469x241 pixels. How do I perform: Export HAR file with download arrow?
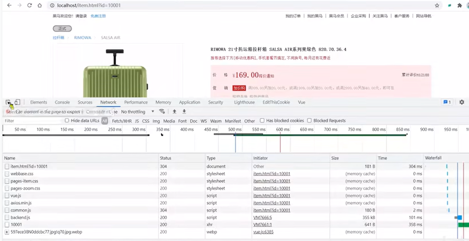184,111
